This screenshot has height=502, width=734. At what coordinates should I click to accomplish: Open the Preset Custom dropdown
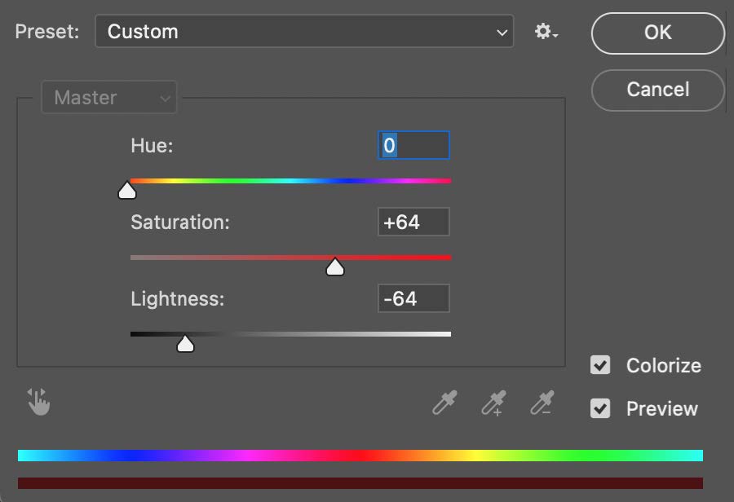(304, 31)
